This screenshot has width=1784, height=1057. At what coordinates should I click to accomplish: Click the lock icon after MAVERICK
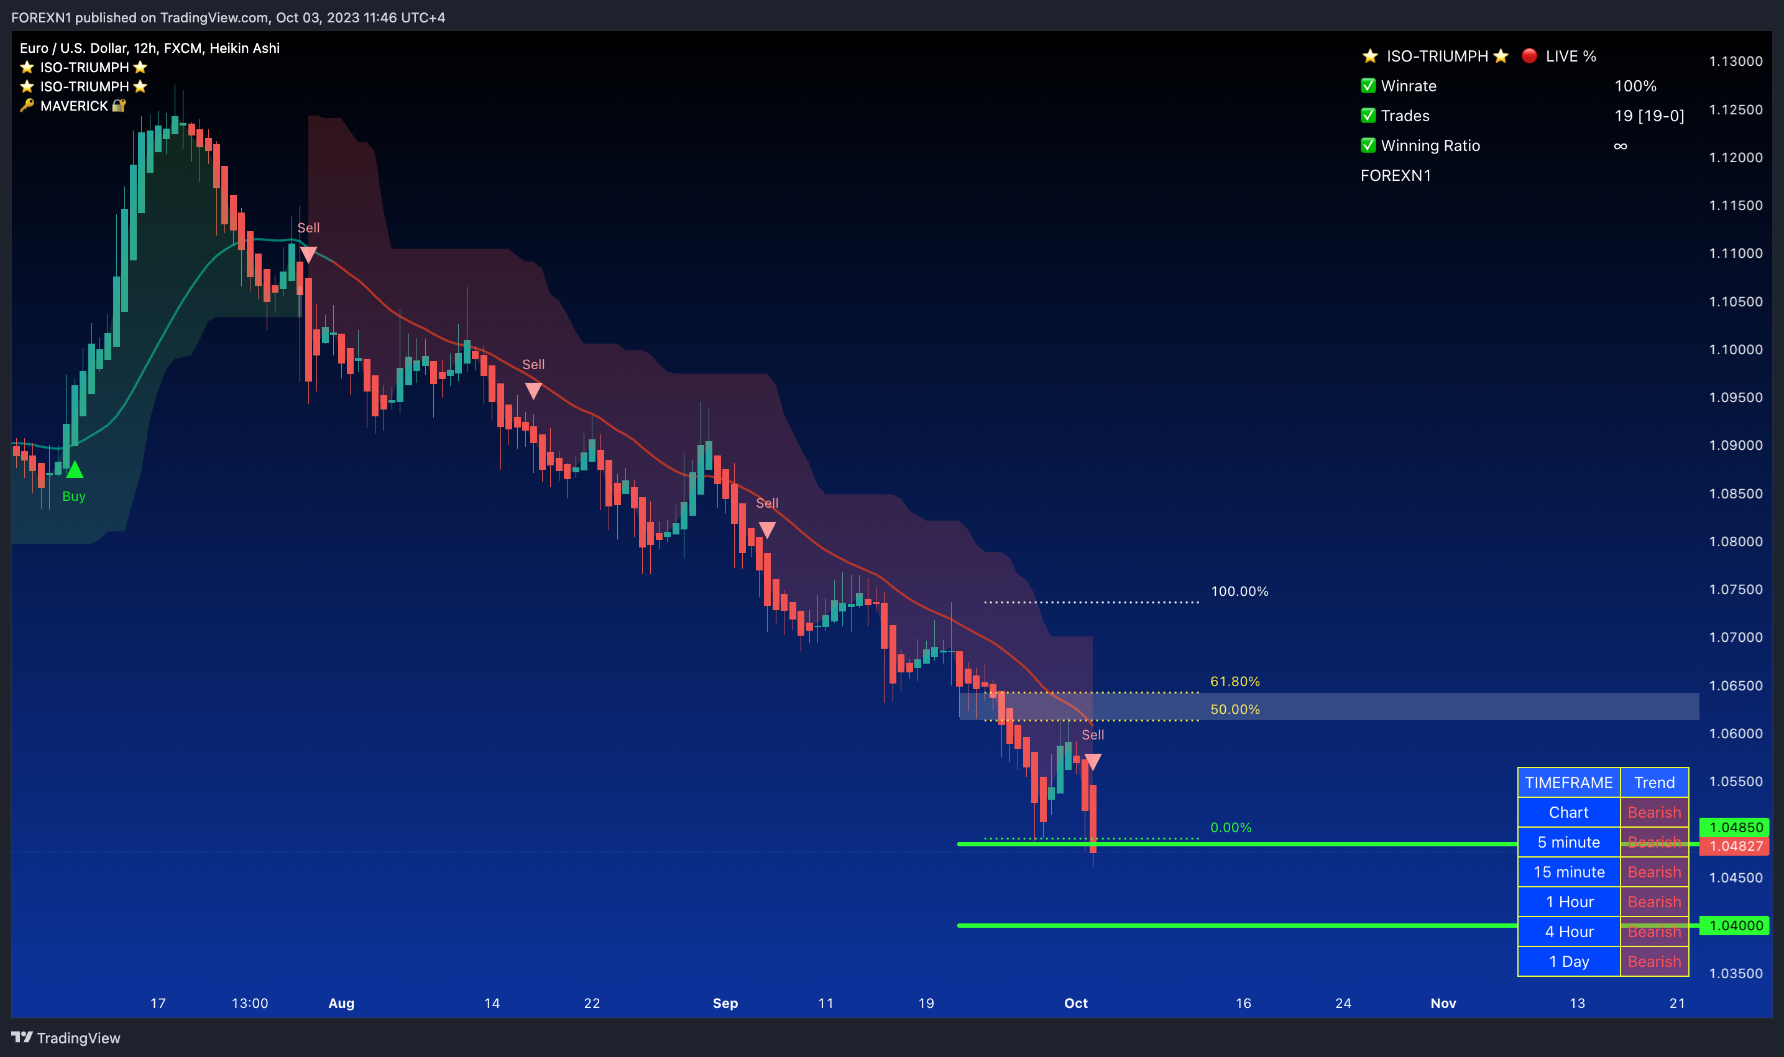pyautogui.click(x=119, y=106)
